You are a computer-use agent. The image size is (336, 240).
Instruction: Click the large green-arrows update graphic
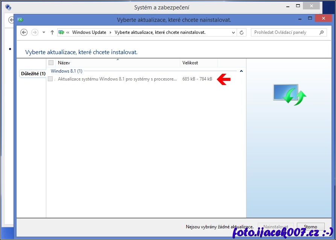click(x=289, y=95)
